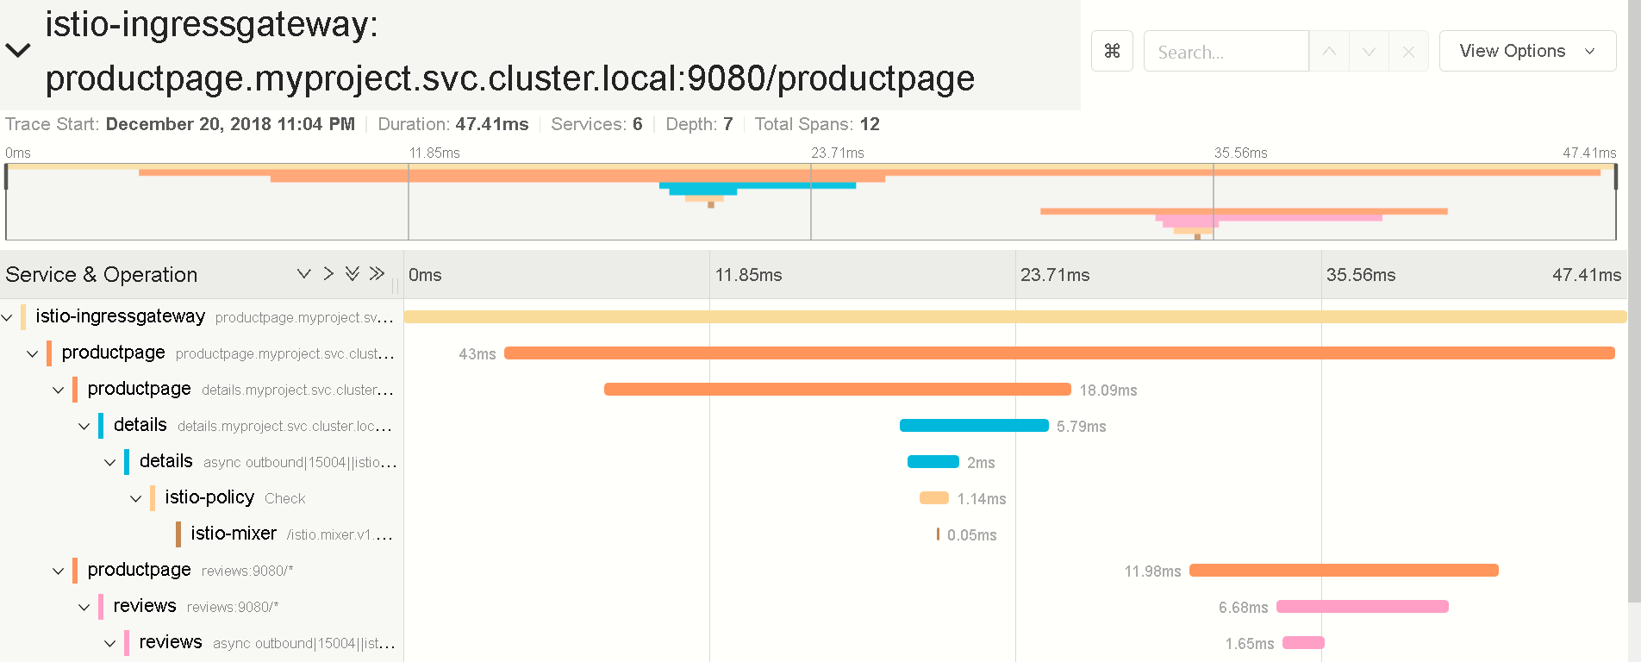Expand one level with single right chevron
The image size is (1641, 662).
[x=328, y=273]
